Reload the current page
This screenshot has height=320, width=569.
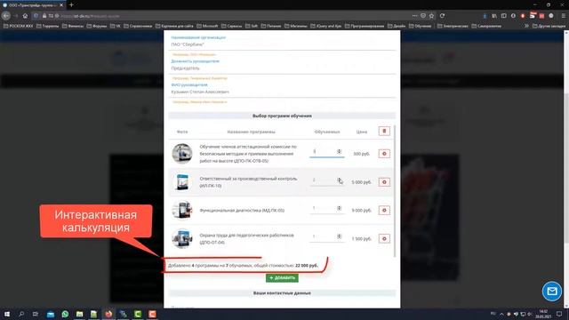442,16
